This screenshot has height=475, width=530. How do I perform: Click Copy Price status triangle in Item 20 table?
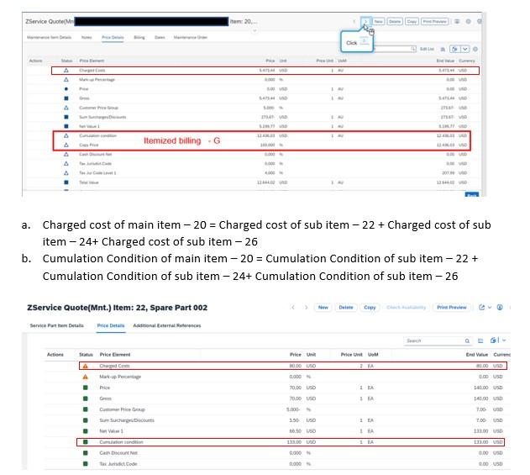[x=66, y=145]
